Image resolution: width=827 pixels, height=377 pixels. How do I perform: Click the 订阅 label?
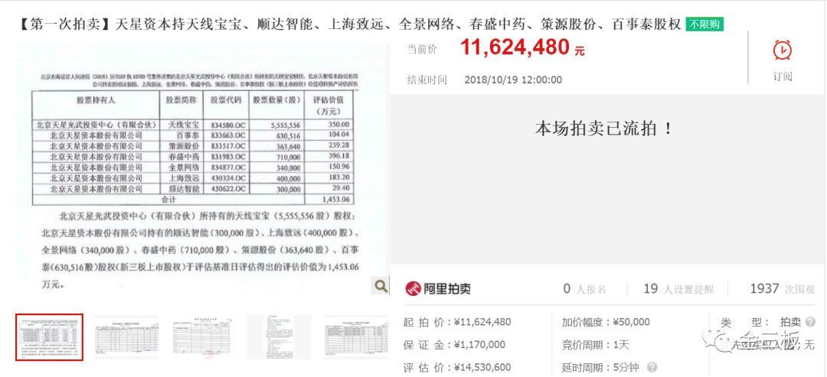coord(783,77)
